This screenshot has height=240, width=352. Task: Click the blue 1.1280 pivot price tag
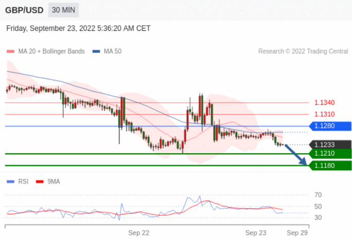pyautogui.click(x=330, y=126)
